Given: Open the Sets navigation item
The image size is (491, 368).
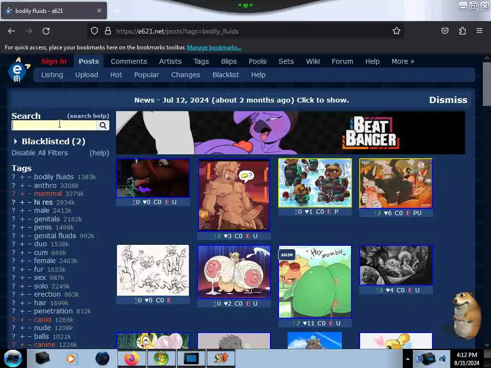Looking at the screenshot, I should tap(286, 61).
